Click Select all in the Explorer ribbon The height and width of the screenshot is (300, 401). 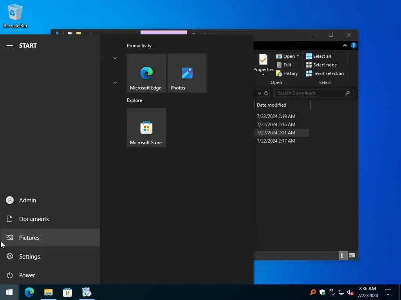(318, 56)
